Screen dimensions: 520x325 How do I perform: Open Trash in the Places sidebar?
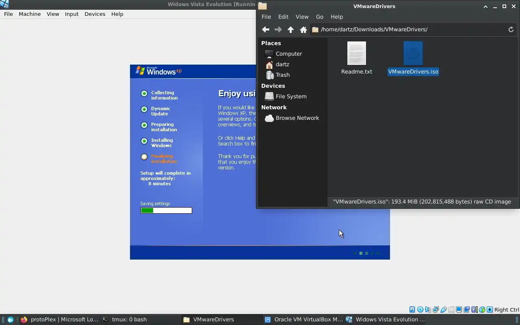click(277, 75)
